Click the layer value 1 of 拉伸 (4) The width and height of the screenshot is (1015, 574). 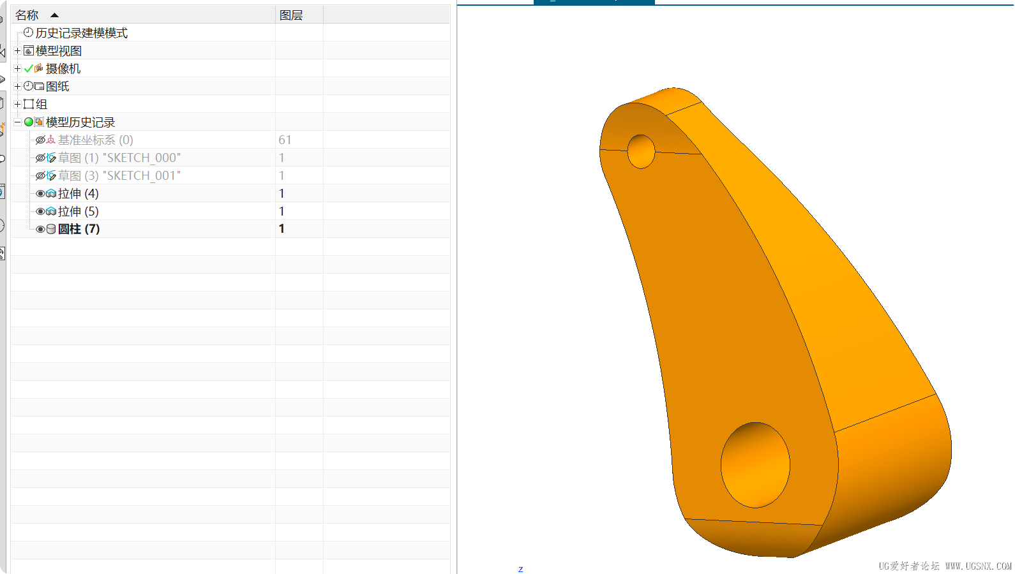click(x=282, y=193)
